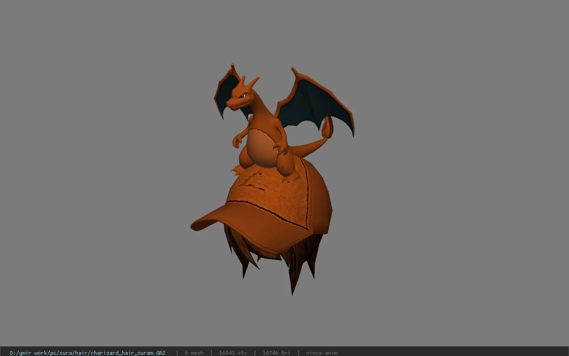Viewport: 569px width, 356px height.
Task: Click the "nincs anim" status entry
Action: [322, 353]
